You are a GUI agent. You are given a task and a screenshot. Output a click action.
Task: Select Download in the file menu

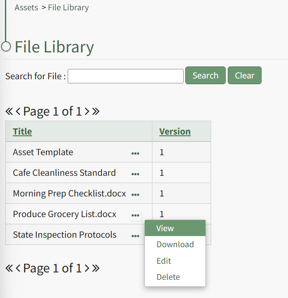pyautogui.click(x=175, y=244)
